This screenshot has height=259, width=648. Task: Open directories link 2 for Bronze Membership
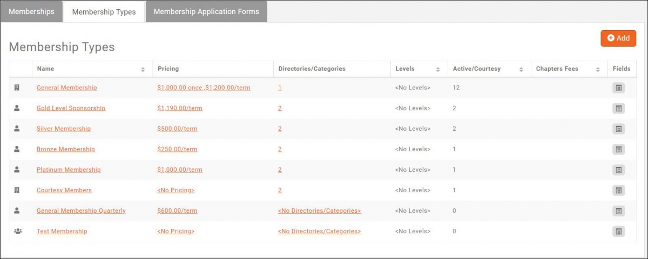(280, 149)
